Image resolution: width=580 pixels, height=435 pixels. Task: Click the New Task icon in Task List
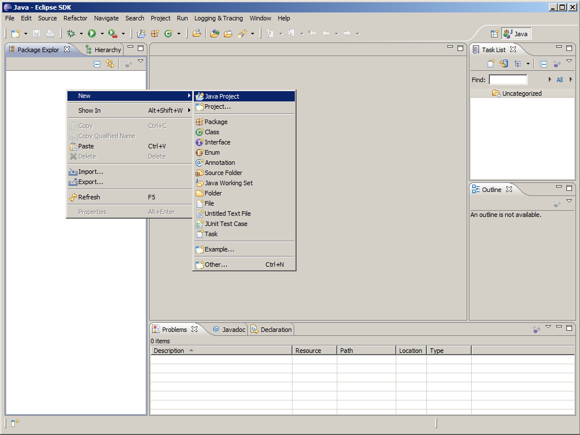coord(491,64)
